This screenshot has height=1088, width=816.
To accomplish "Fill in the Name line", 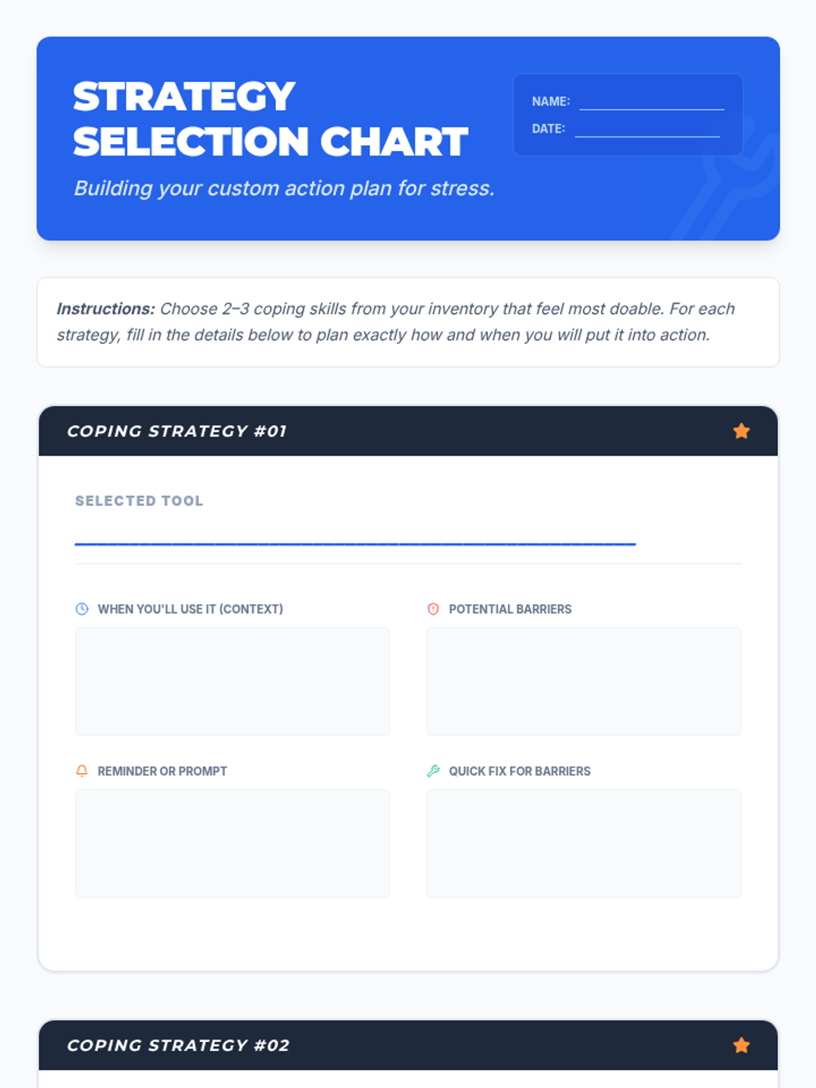I will click(651, 102).
